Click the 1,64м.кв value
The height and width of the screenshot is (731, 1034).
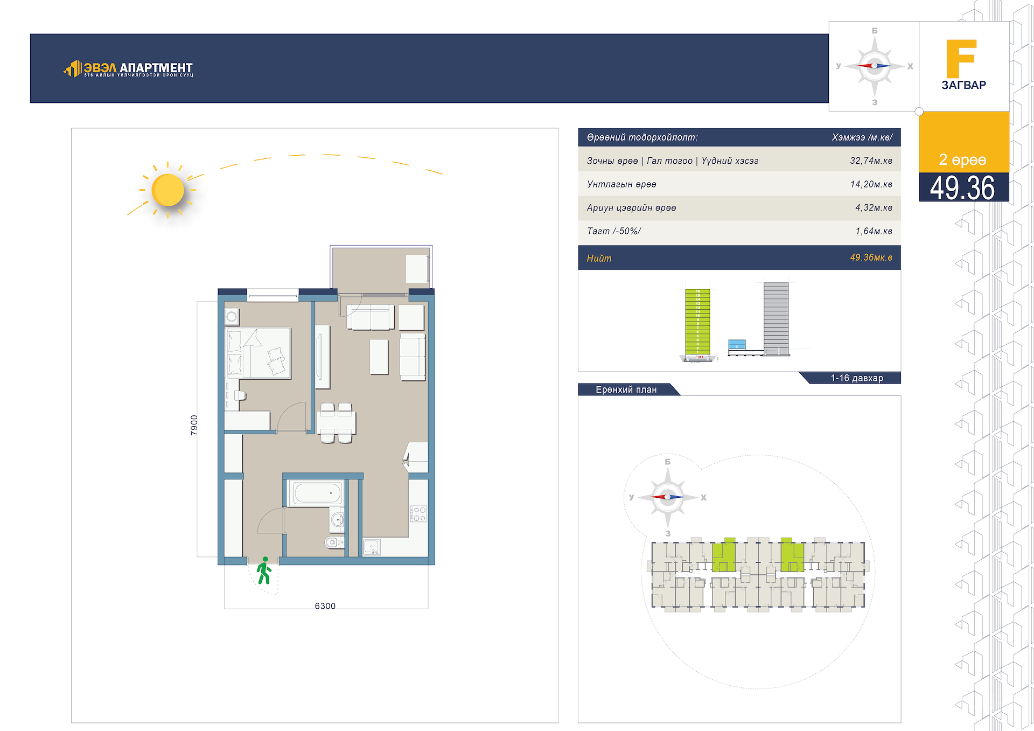874,231
